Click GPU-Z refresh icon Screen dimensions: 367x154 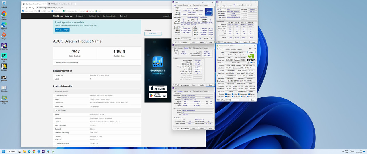[252, 48]
